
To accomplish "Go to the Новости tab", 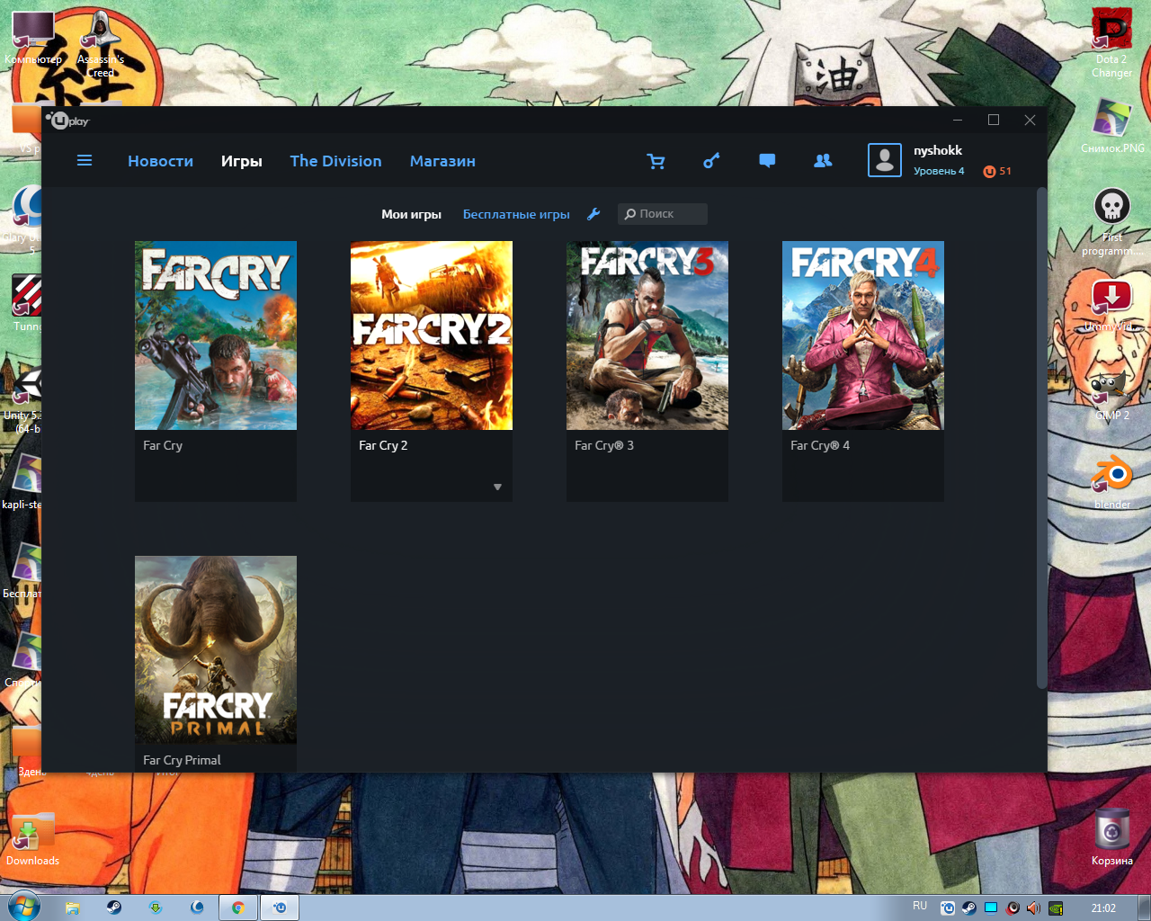I will point(160,161).
